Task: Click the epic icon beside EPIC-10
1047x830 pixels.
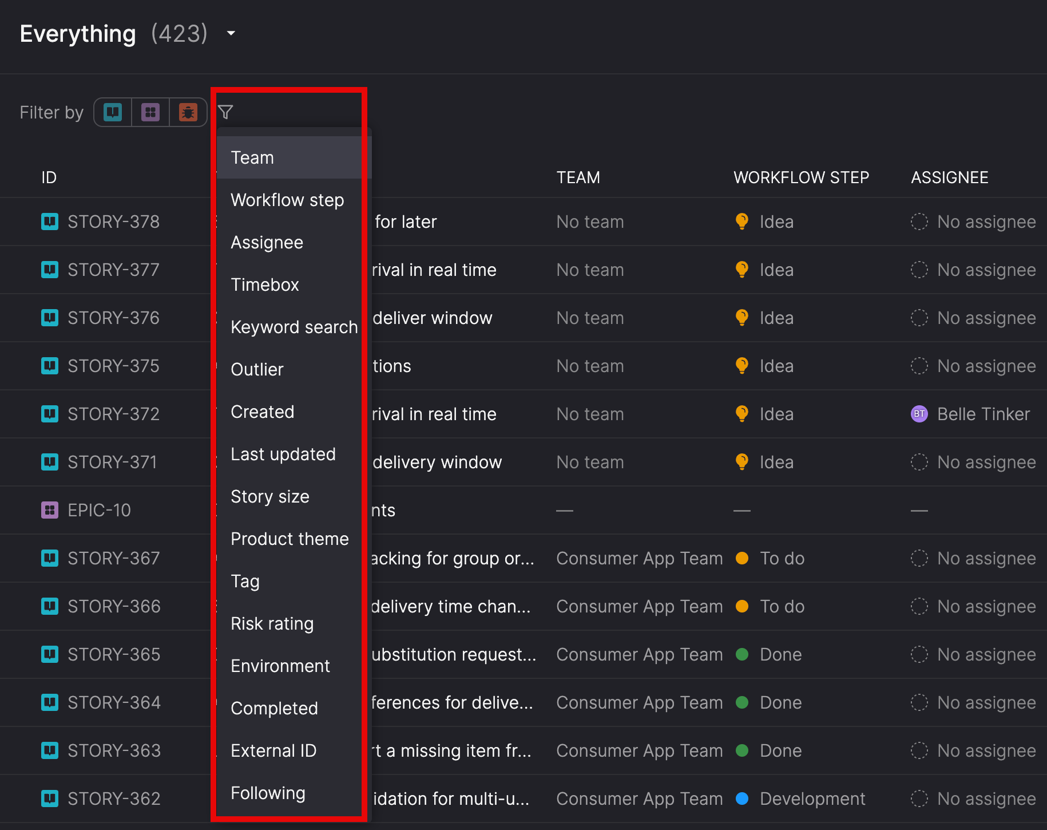Action: click(50, 510)
